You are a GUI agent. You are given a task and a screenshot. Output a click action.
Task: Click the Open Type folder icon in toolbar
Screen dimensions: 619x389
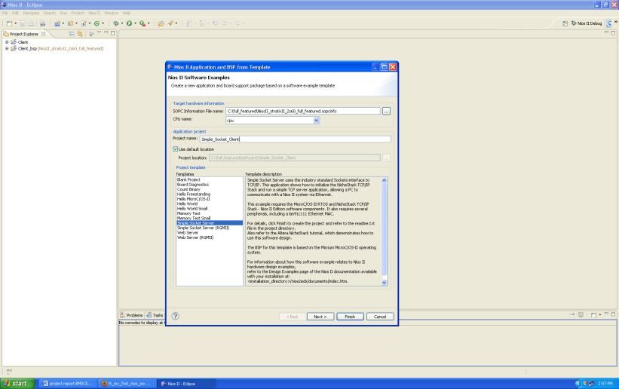point(161,23)
